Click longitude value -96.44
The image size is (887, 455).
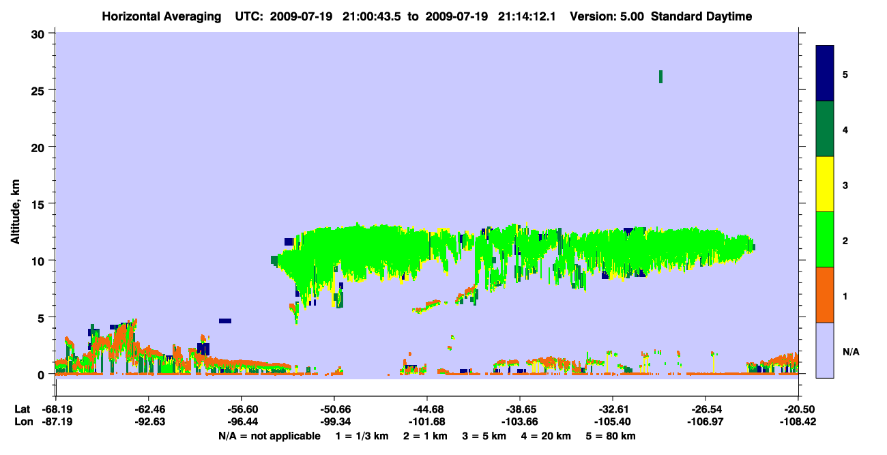(242, 422)
